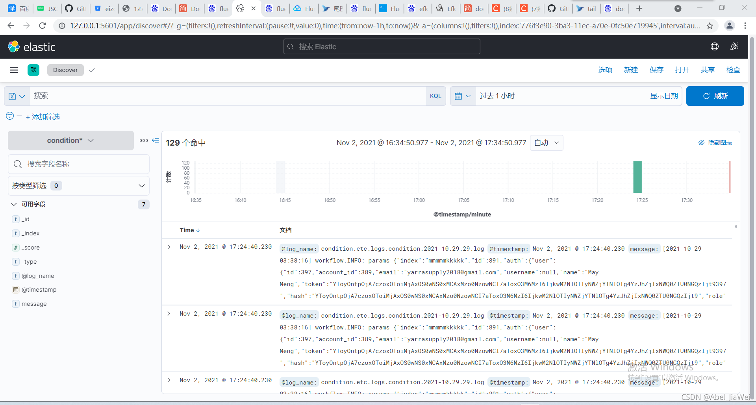Go back in browser history
756x405 pixels.
11,26
